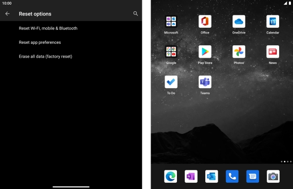Go back using the arrow in Reset options
Viewport: 293px width, 189px height.
pos(7,13)
